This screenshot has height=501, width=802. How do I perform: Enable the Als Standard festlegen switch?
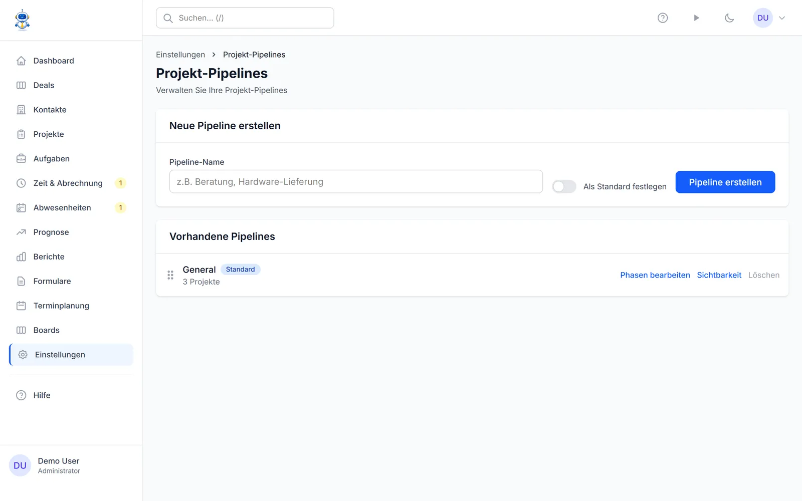(x=564, y=186)
